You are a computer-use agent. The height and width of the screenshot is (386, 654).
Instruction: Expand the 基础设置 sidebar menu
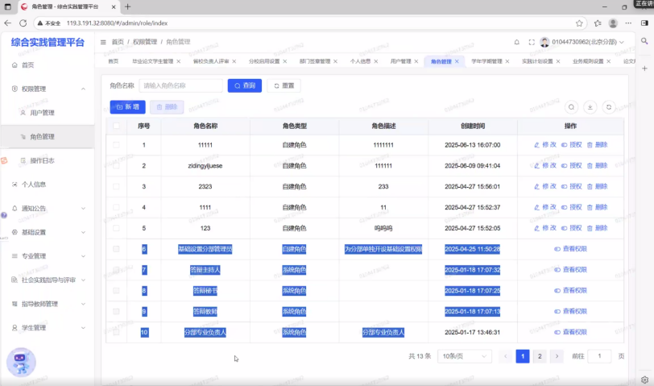tap(47, 232)
